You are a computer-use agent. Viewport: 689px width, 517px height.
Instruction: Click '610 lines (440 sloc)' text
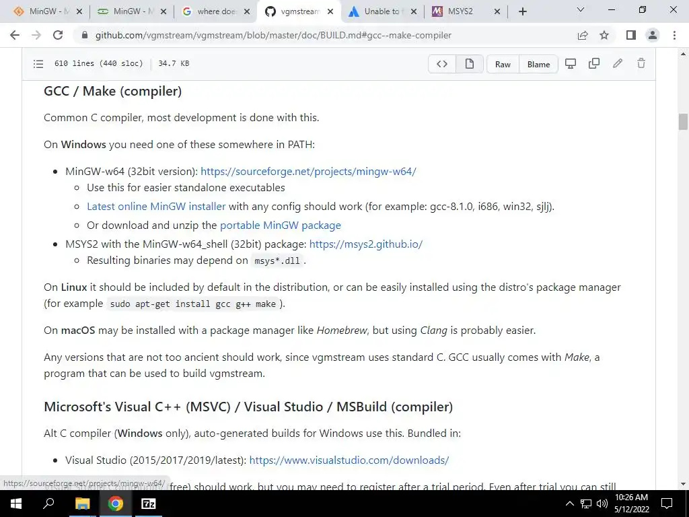(x=99, y=63)
